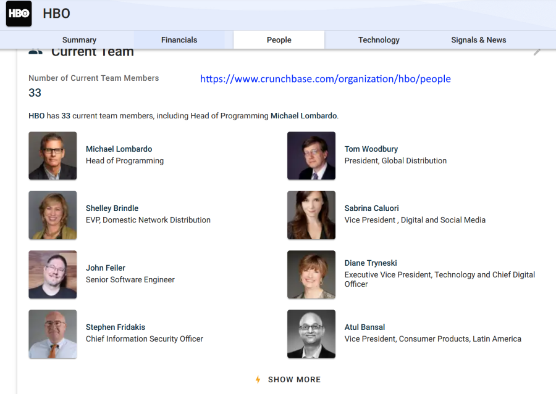Click Atul Bansal's photo

(x=311, y=334)
